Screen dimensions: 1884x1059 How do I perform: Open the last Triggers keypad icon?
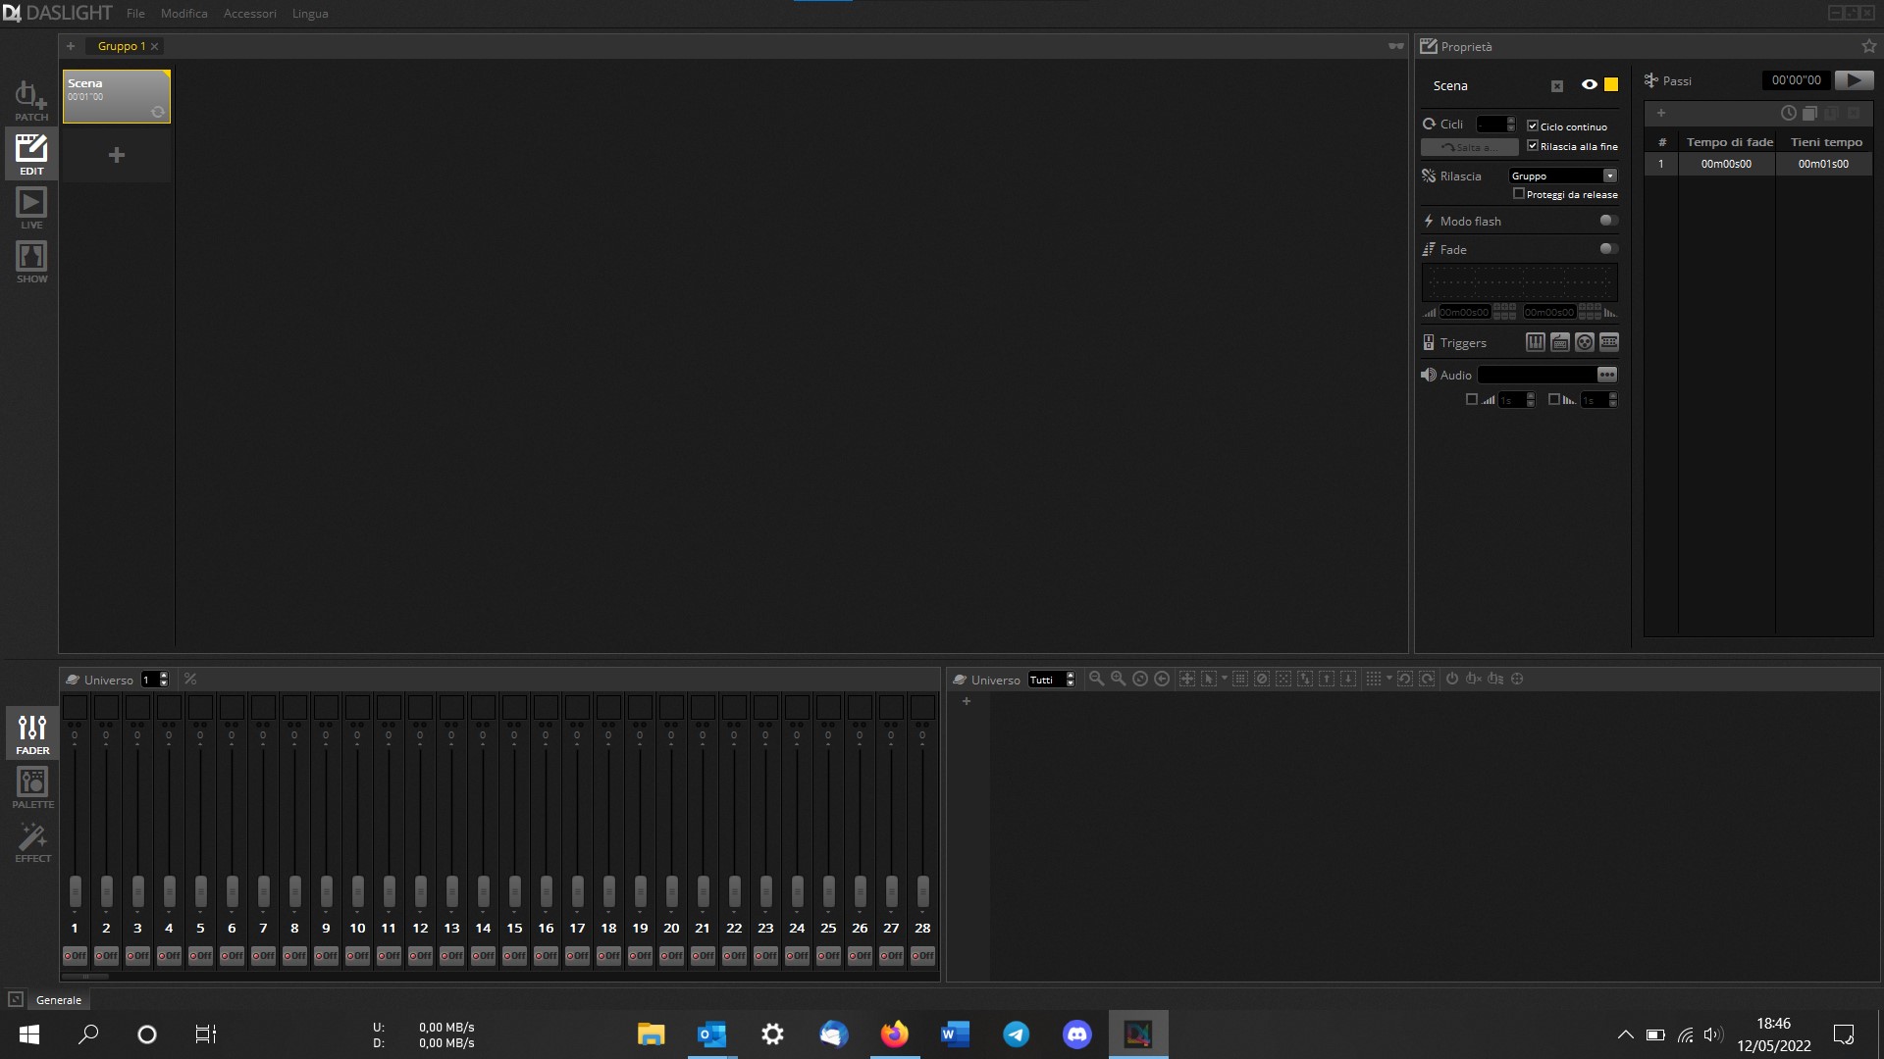click(x=1609, y=342)
